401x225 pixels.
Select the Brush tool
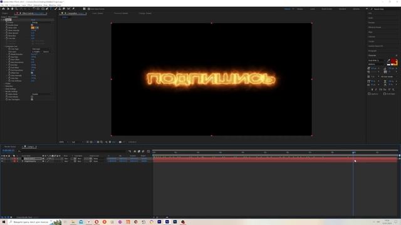click(56, 9)
